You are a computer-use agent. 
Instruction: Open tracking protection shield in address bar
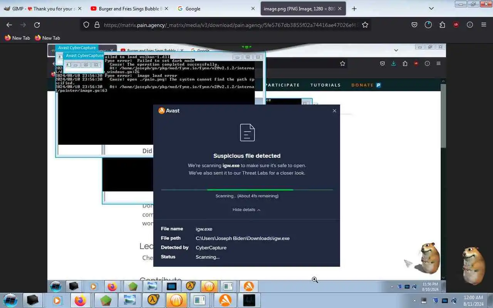[86, 25]
